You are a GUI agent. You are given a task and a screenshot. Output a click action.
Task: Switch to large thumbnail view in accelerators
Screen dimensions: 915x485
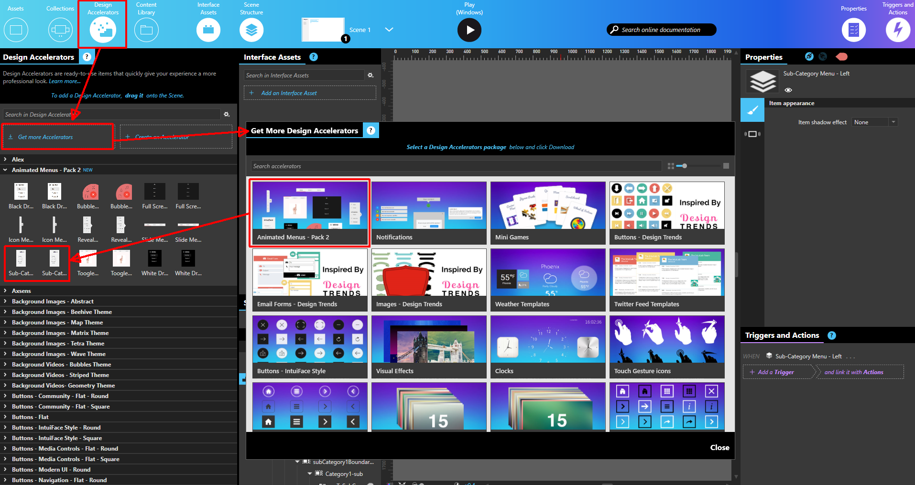click(x=726, y=166)
